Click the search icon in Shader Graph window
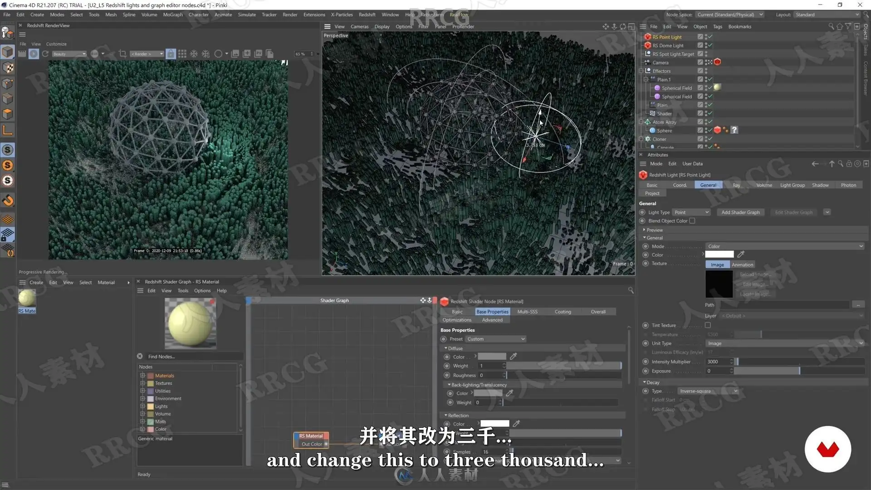The height and width of the screenshot is (490, 871). pos(631,290)
